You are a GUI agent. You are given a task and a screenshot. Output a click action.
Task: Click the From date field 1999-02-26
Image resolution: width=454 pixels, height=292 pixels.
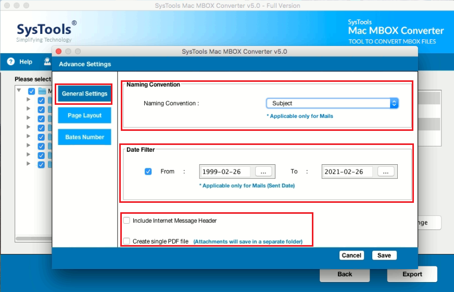coord(225,172)
